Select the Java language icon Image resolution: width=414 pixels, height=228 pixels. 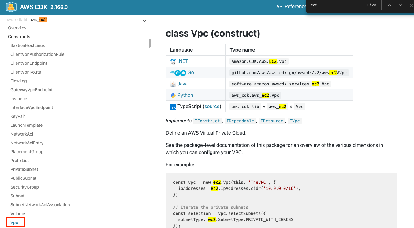[173, 84]
